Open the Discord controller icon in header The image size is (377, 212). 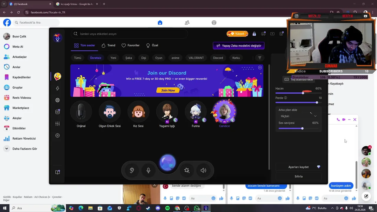[263, 34]
